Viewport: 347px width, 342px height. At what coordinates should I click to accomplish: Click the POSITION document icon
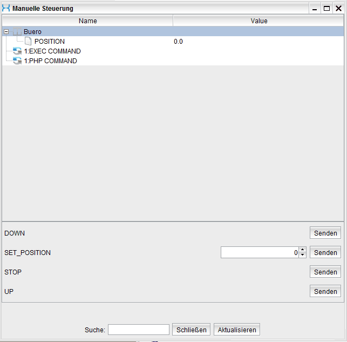pos(28,42)
